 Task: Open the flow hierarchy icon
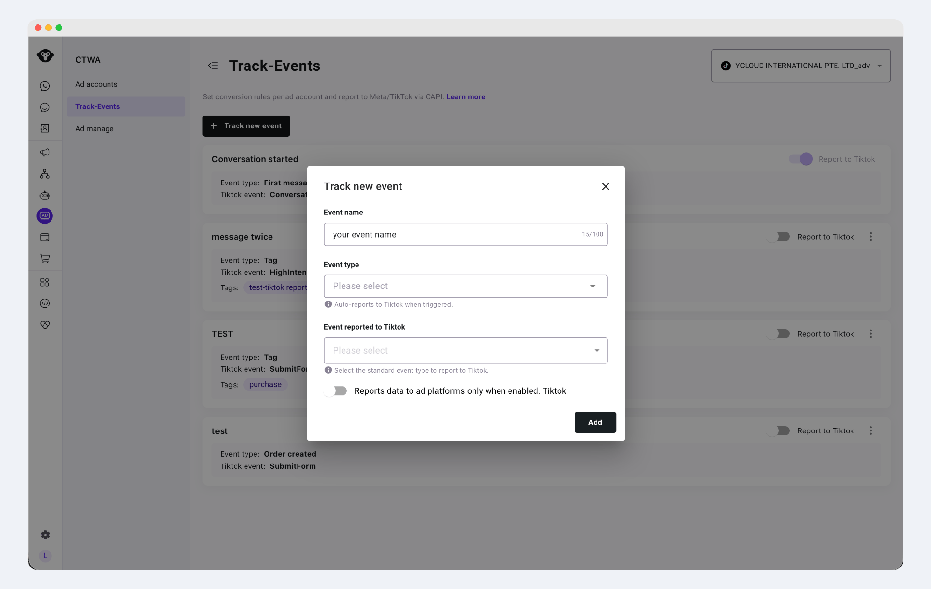(45, 174)
